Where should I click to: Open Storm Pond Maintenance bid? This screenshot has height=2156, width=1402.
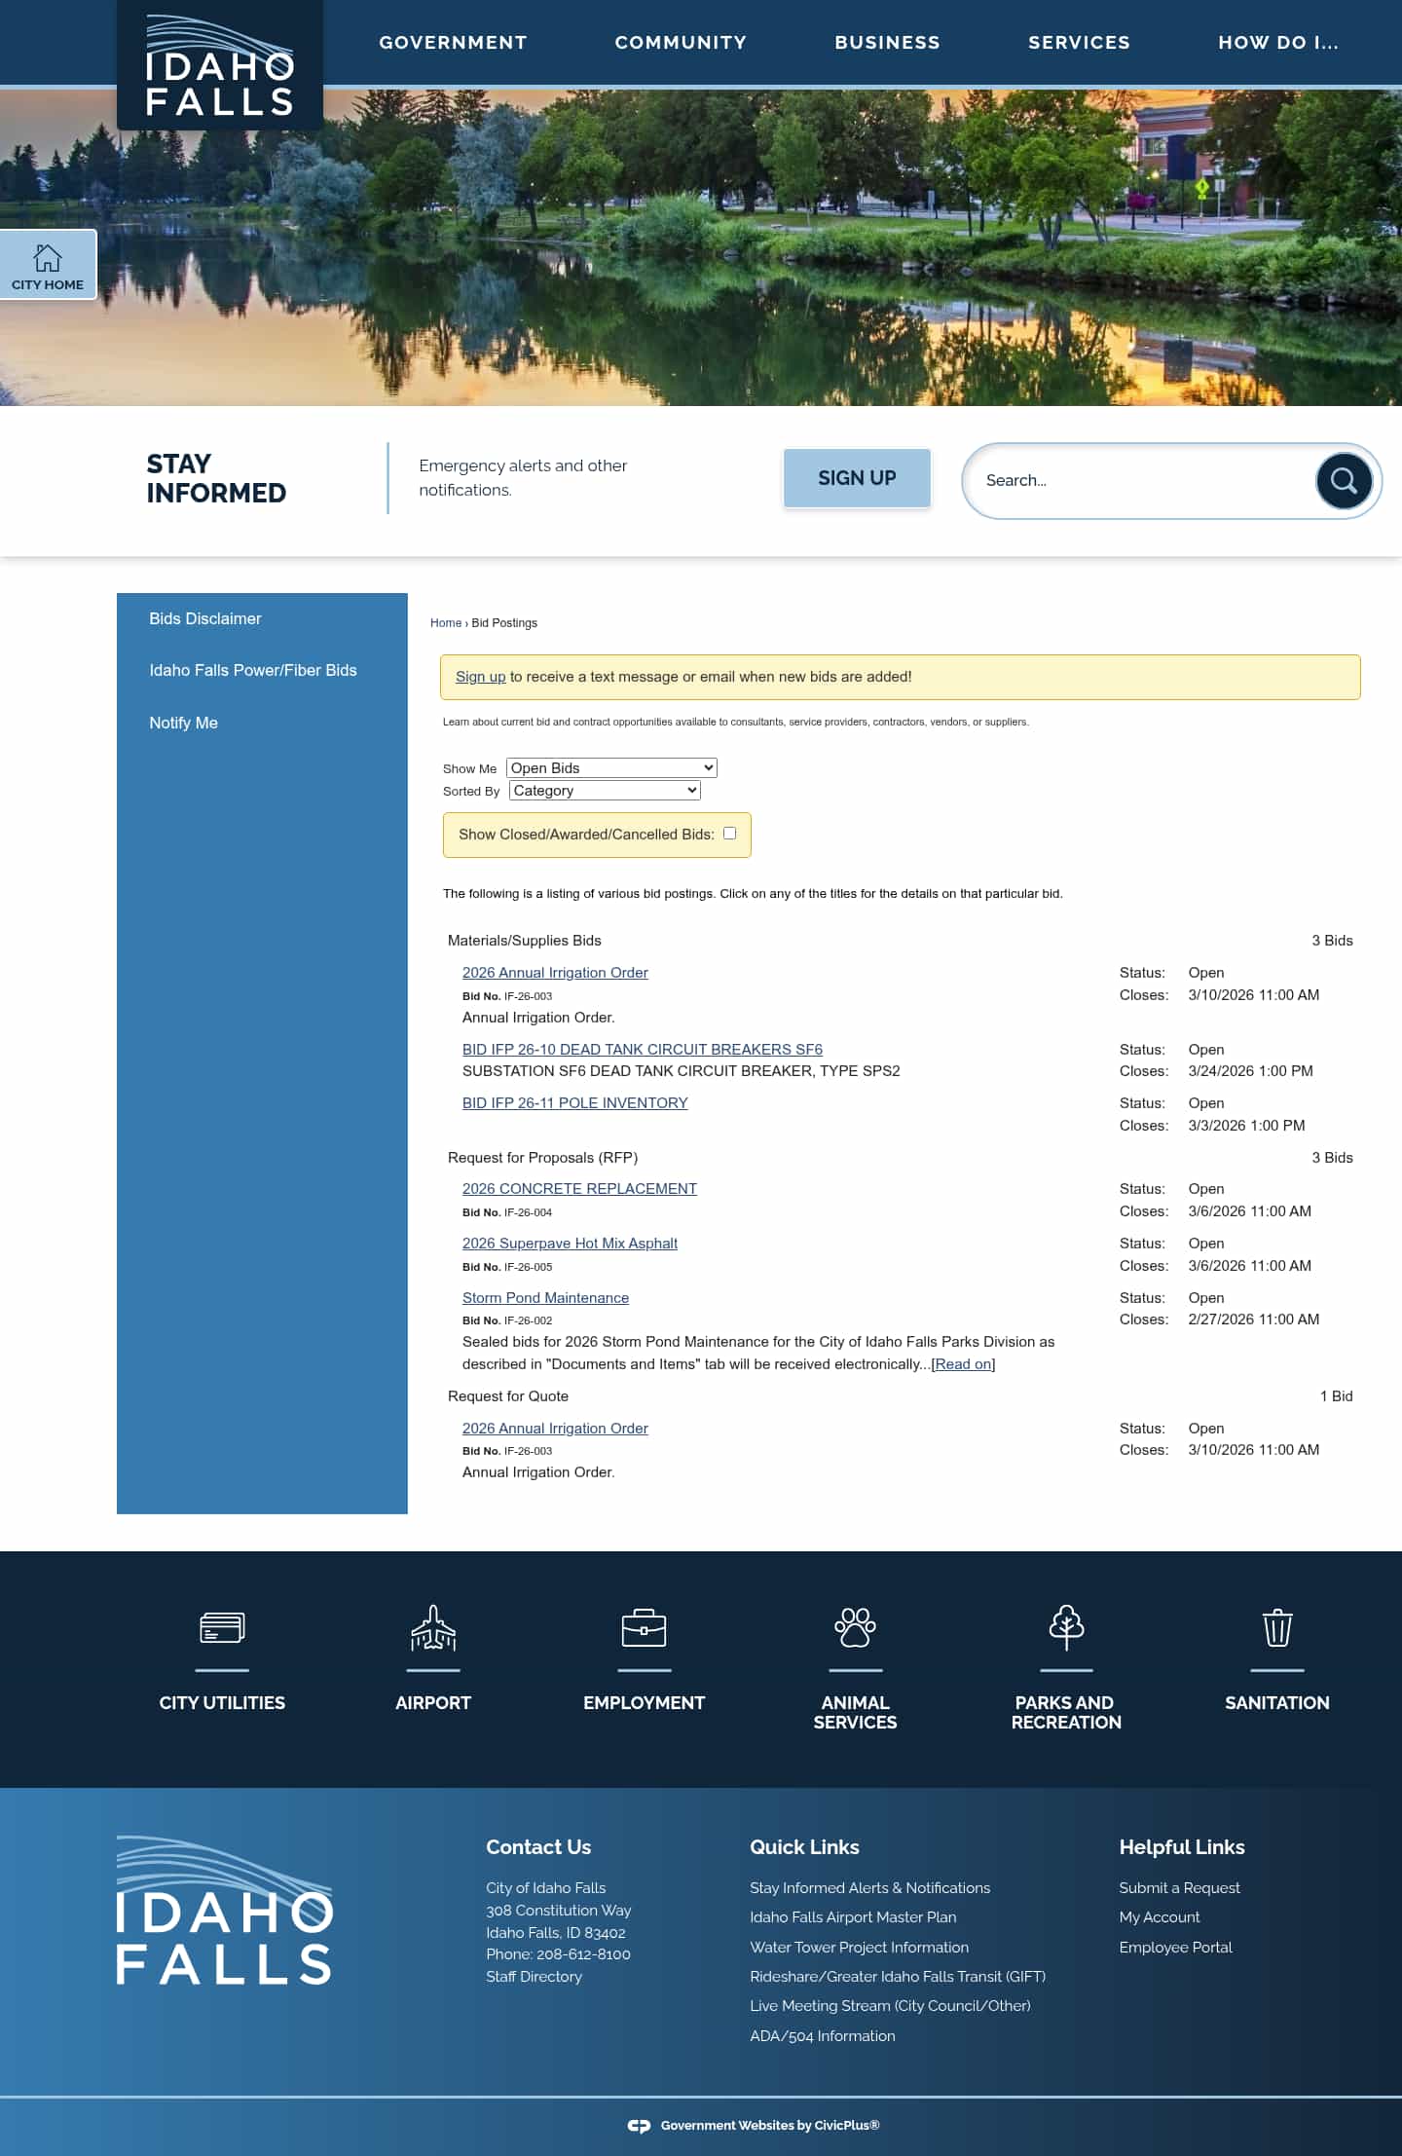(545, 1298)
